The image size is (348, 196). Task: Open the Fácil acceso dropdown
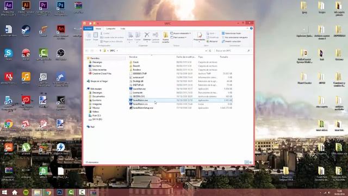(178, 38)
